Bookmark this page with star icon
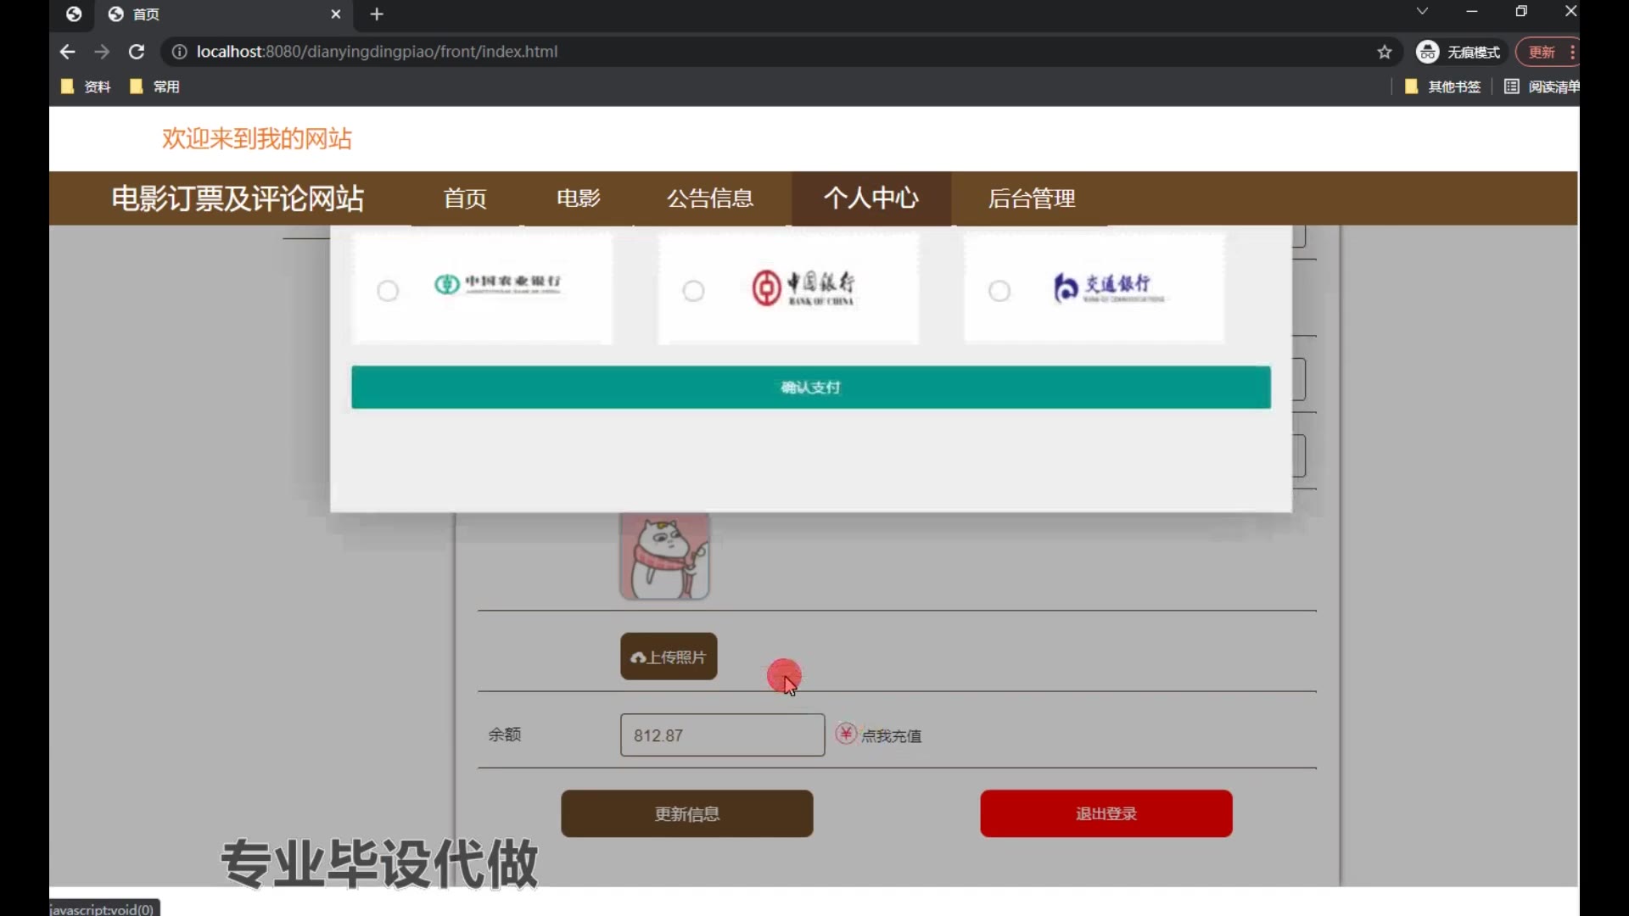Screen dimensions: 1629x916 (1385, 52)
